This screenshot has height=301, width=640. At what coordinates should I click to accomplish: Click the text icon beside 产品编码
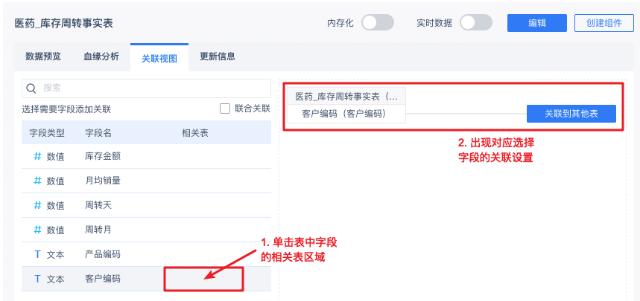click(x=37, y=254)
